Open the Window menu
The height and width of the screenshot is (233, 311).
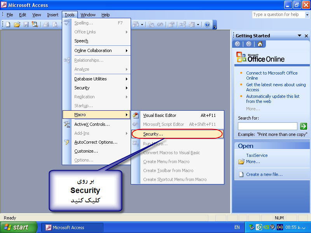click(88, 15)
